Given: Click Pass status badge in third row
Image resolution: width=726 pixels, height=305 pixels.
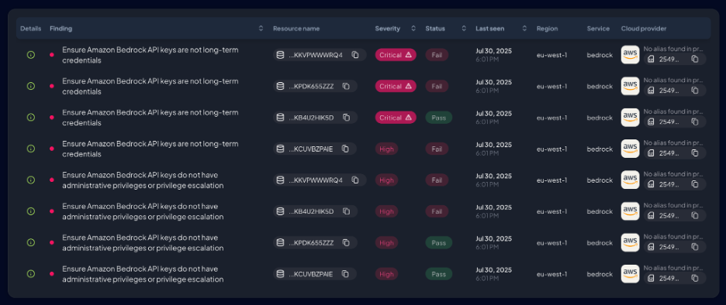Looking at the screenshot, I should point(438,118).
